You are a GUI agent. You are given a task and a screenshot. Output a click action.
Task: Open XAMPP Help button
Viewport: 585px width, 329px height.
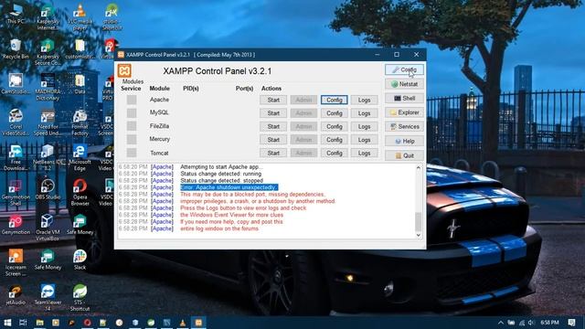pos(404,141)
